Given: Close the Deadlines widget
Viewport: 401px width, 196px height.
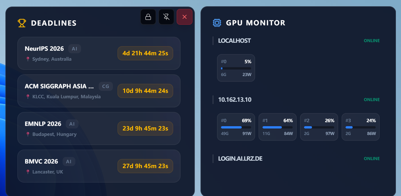Looking at the screenshot, I should (x=185, y=17).
